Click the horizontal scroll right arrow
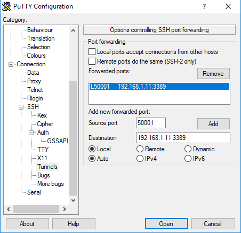This screenshot has height=233, width=241. [65, 209]
